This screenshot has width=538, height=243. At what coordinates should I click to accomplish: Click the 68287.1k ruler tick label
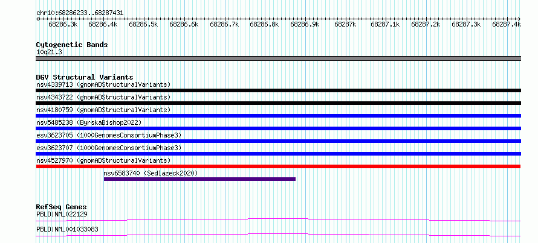pos(385,24)
